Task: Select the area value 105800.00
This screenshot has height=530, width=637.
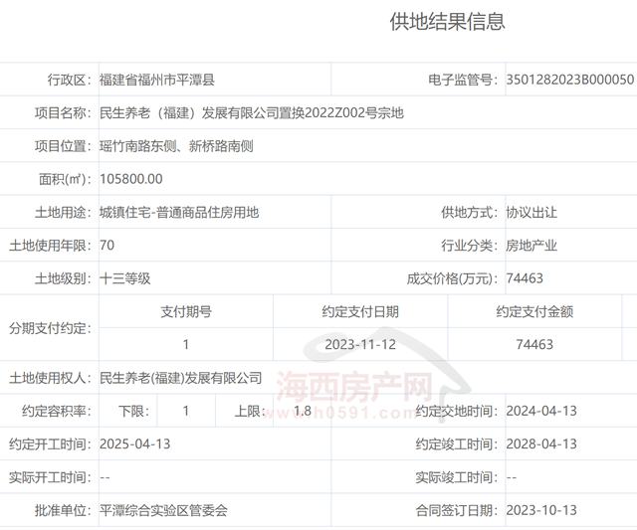Action: (131, 179)
